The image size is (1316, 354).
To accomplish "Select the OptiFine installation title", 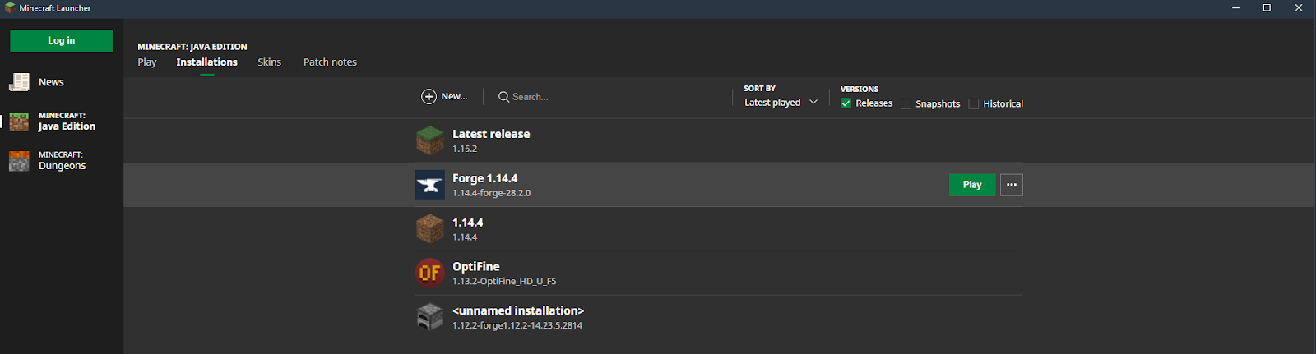I will point(475,266).
